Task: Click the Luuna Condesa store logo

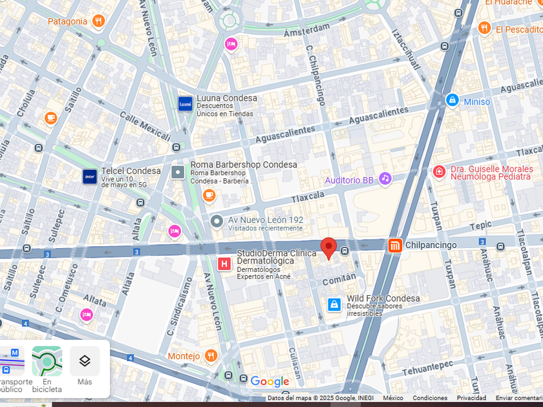Action: [186, 104]
